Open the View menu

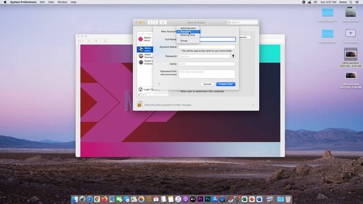51,2
